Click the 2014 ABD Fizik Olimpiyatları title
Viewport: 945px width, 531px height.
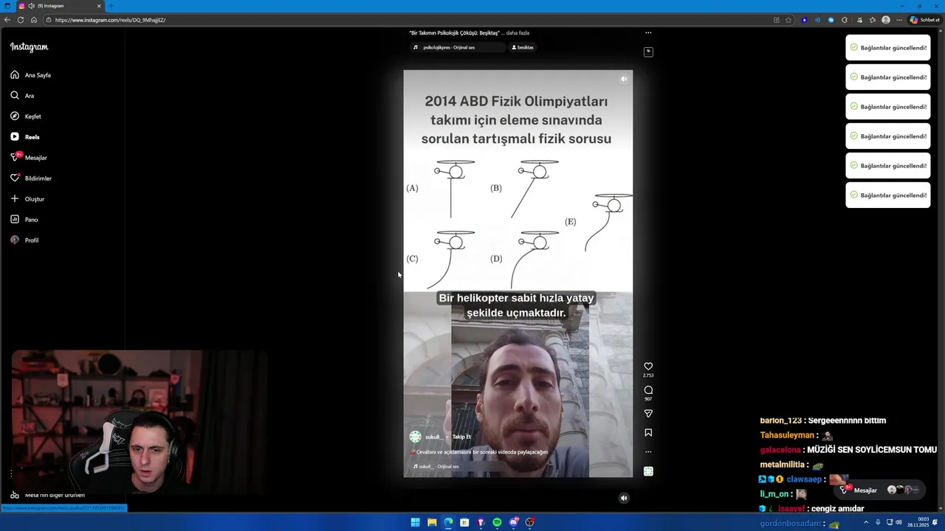click(x=516, y=119)
